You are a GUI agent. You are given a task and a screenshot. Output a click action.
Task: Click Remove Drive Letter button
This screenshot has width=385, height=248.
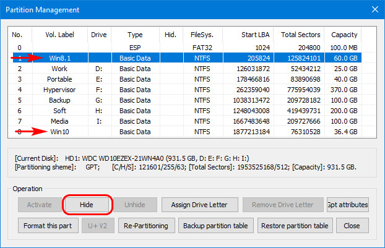click(x=283, y=205)
